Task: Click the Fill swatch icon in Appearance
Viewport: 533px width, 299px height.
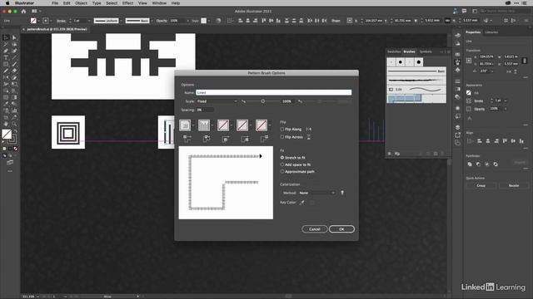Action: 469,92
